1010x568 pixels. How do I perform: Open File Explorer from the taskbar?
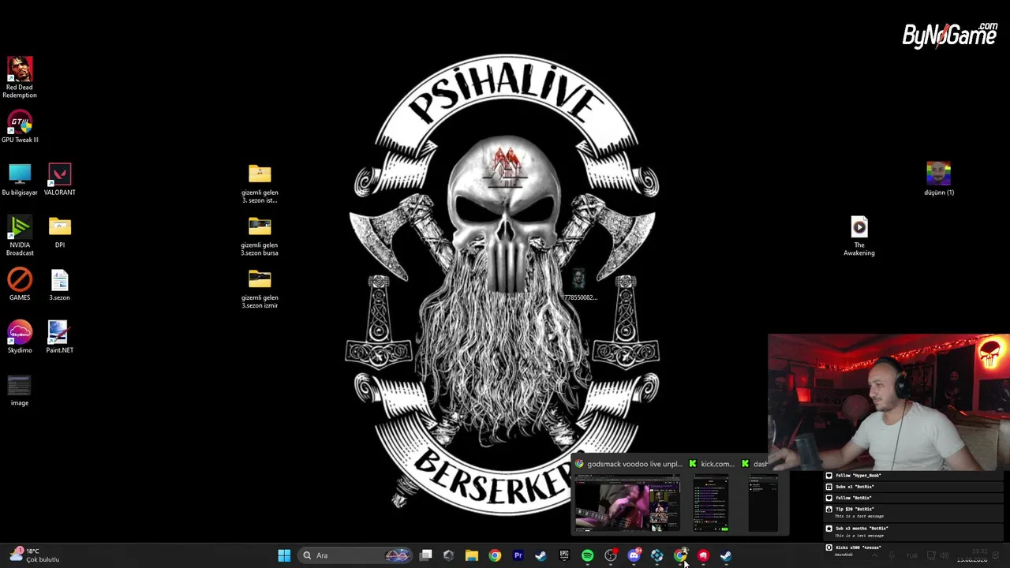(x=472, y=555)
